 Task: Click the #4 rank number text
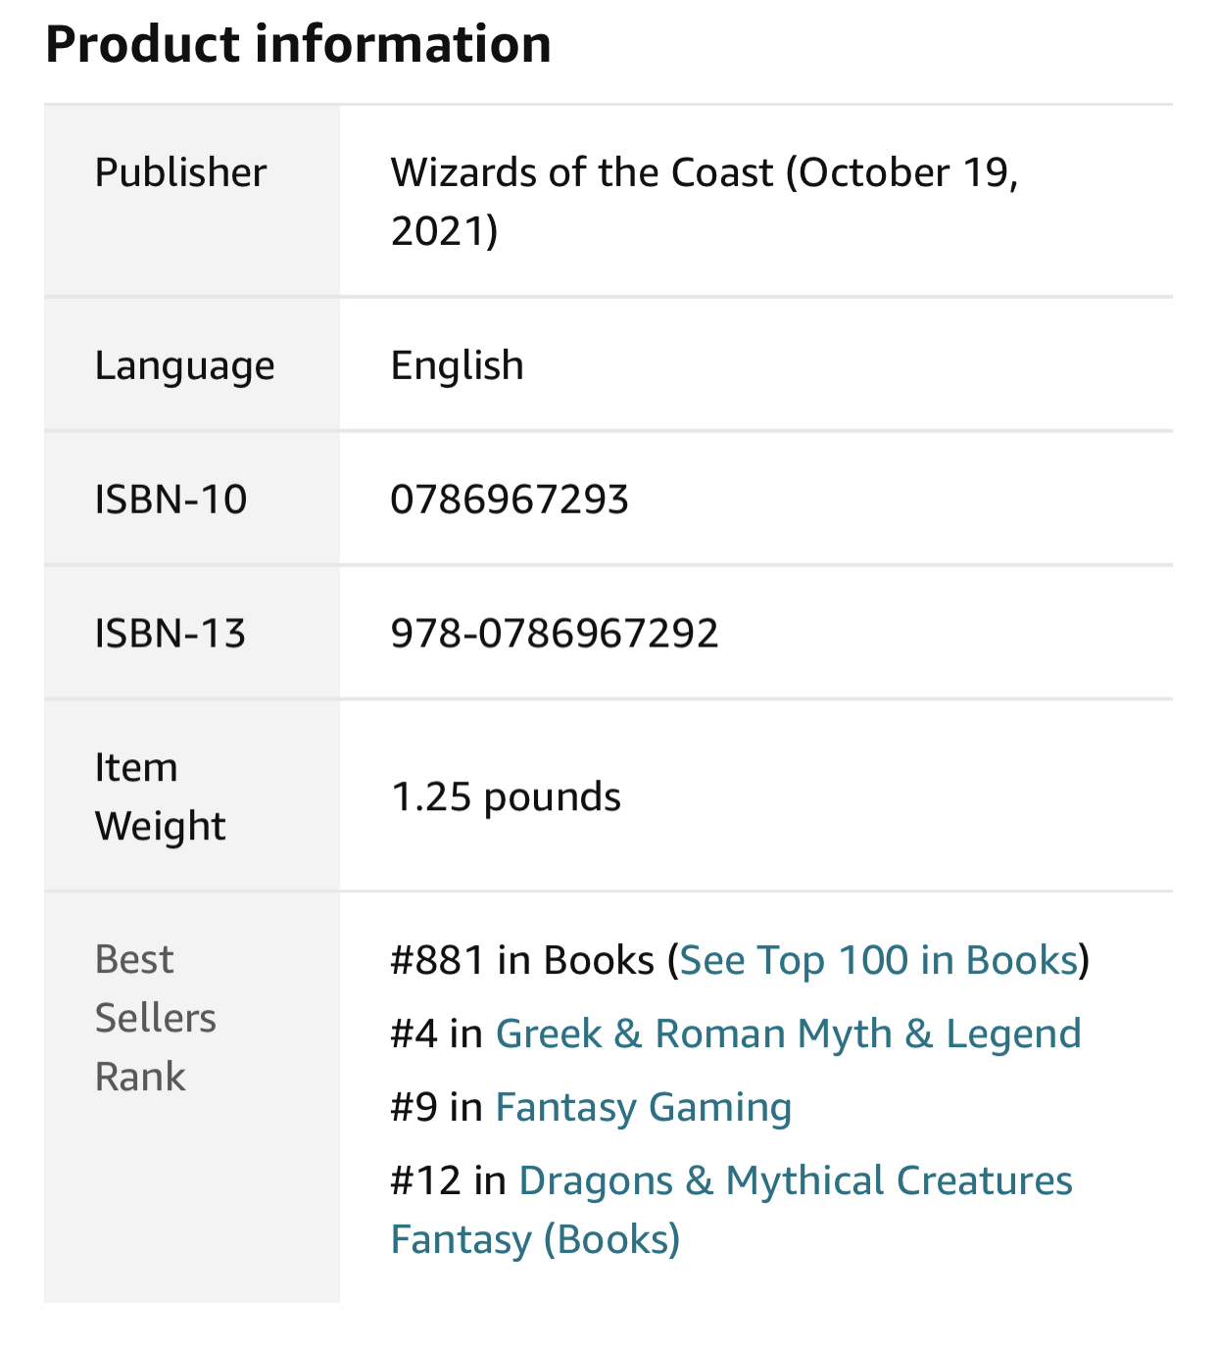point(413,1034)
